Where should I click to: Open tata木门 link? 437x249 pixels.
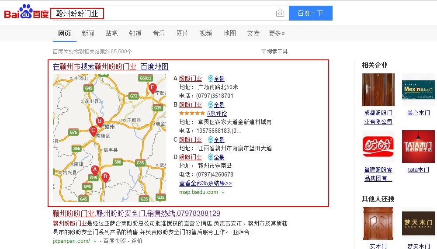coord(418,169)
